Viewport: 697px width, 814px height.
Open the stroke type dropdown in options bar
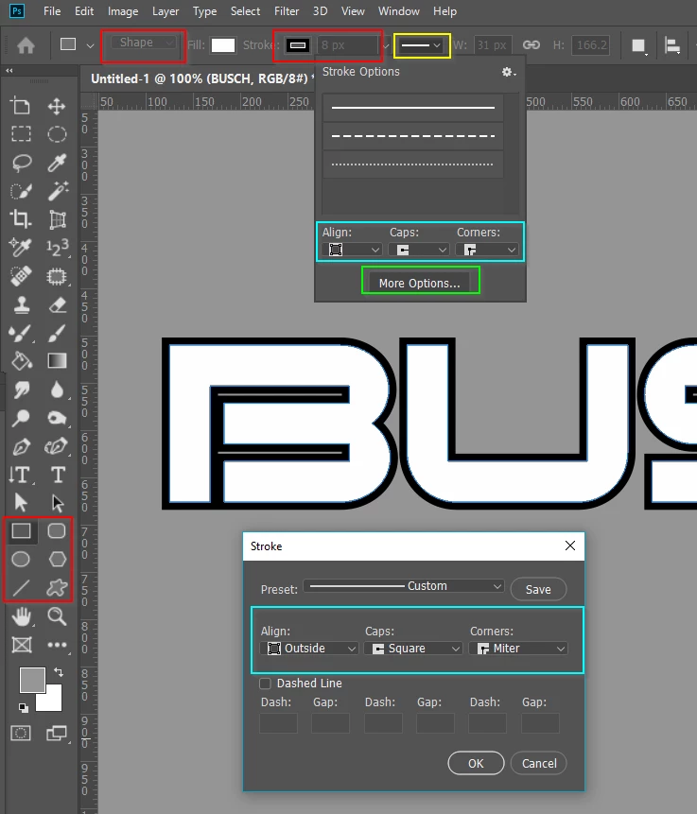point(421,45)
